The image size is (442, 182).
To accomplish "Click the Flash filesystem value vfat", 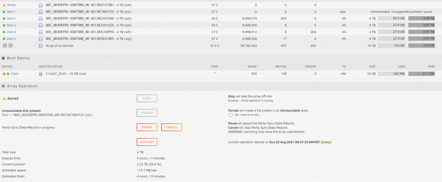I will click(x=343, y=74).
